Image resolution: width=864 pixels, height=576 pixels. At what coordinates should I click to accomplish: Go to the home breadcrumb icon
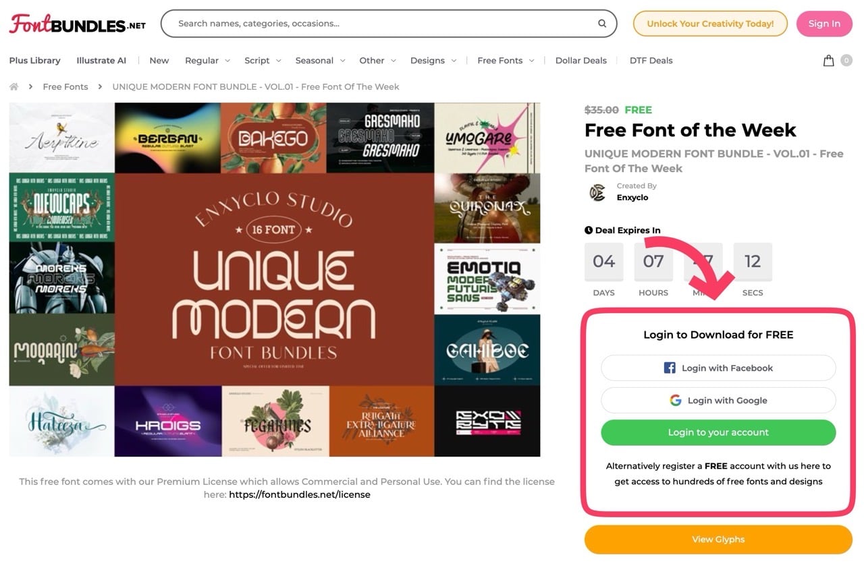coord(13,86)
